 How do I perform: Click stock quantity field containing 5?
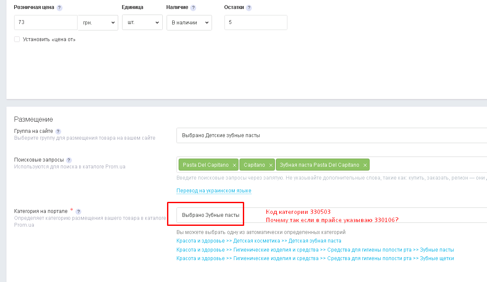point(256,23)
